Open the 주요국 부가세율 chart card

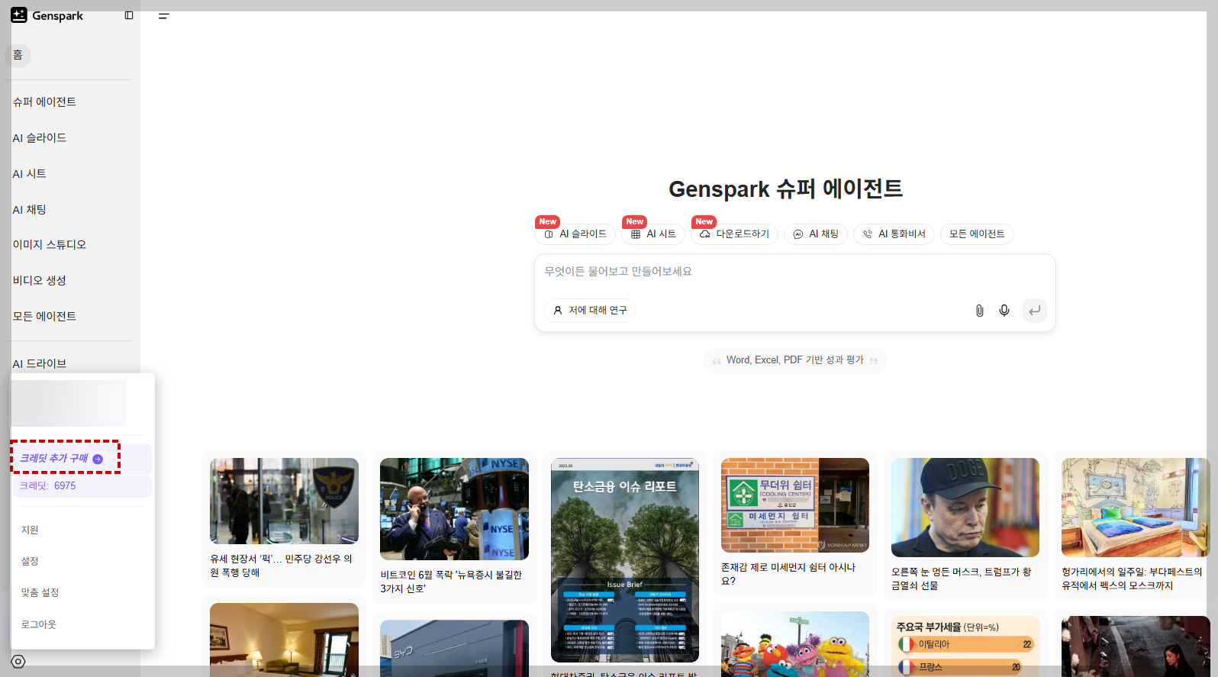click(x=965, y=646)
